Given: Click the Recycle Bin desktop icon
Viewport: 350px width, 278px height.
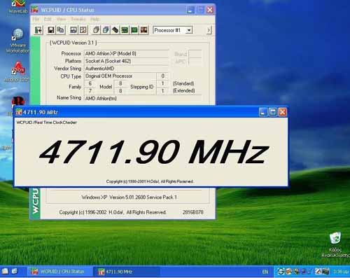Looking at the screenshot, I should click(x=335, y=244).
